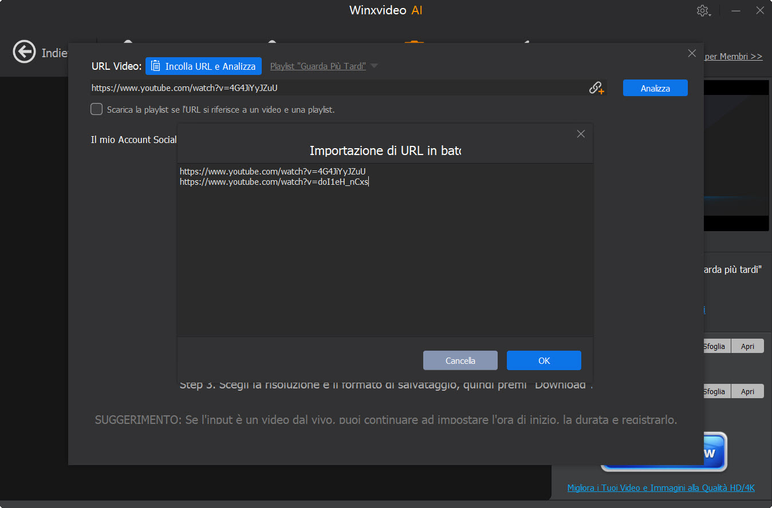Confirm batch URLs with OK
The width and height of the screenshot is (772, 508).
543,360
